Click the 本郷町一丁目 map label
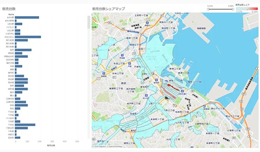The width and height of the screenshot is (260, 152). click(x=212, y=133)
